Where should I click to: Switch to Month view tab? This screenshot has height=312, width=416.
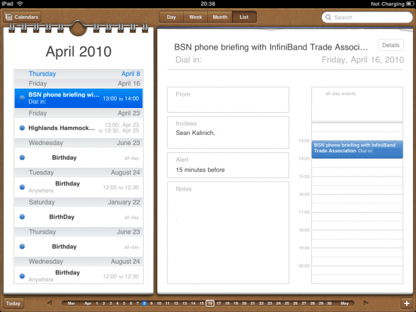coord(220,17)
